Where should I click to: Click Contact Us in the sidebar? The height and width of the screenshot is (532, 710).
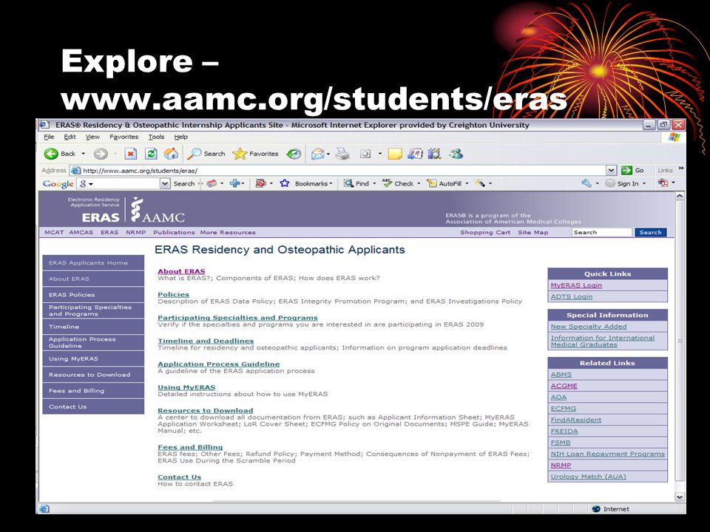click(x=93, y=406)
